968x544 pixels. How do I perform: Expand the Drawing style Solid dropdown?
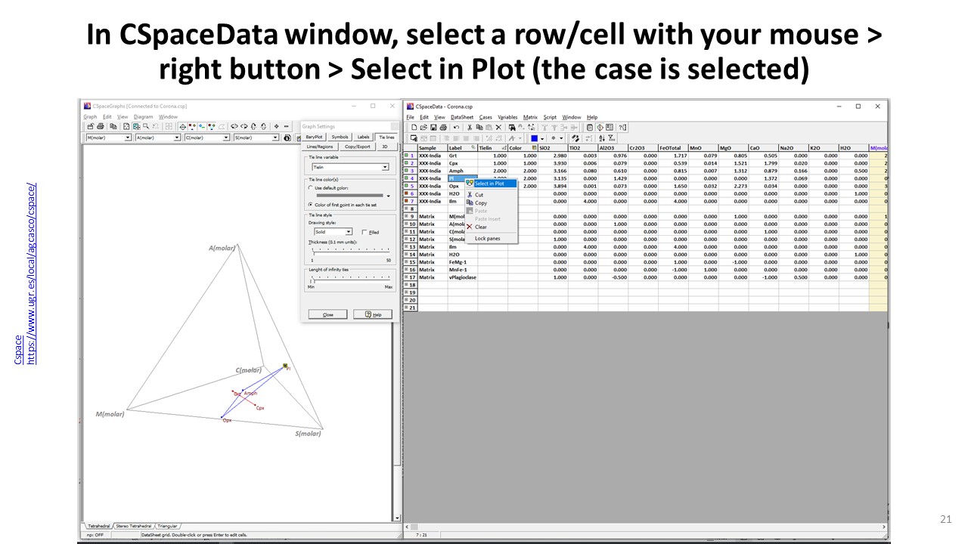pyautogui.click(x=349, y=232)
